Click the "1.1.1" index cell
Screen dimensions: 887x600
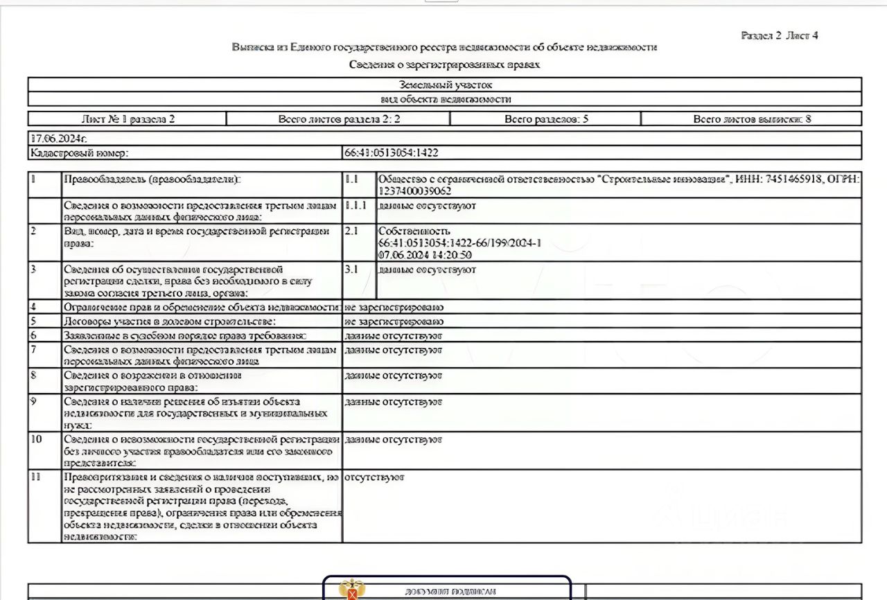359,211
